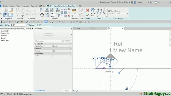Select the Spline draw tool
The height and width of the screenshot is (96, 171).
(x=104, y=13)
